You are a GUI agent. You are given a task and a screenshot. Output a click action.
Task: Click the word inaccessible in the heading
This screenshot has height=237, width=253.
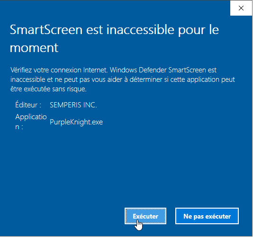pos(140,30)
